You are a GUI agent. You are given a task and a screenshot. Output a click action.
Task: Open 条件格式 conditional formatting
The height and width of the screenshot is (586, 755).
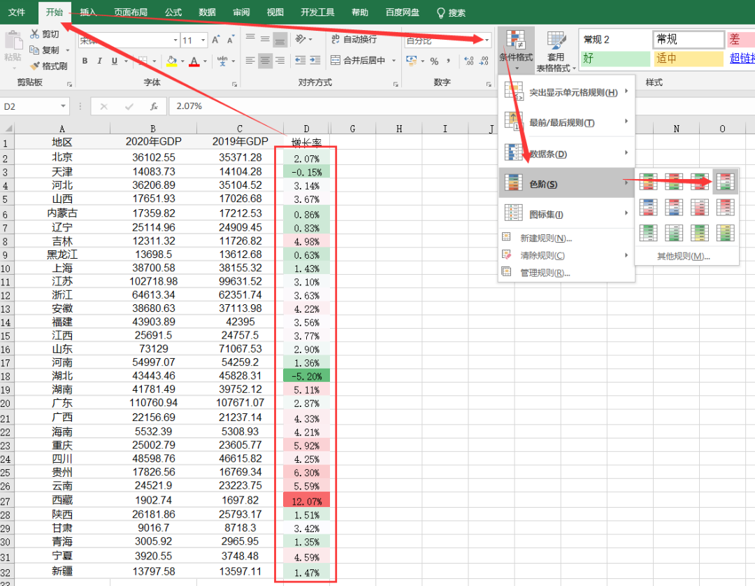tap(516, 49)
